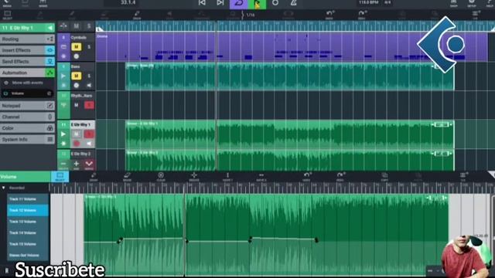Undo via the arrange toolbar undo icon
This screenshot has height=278, width=495.
(329, 15)
